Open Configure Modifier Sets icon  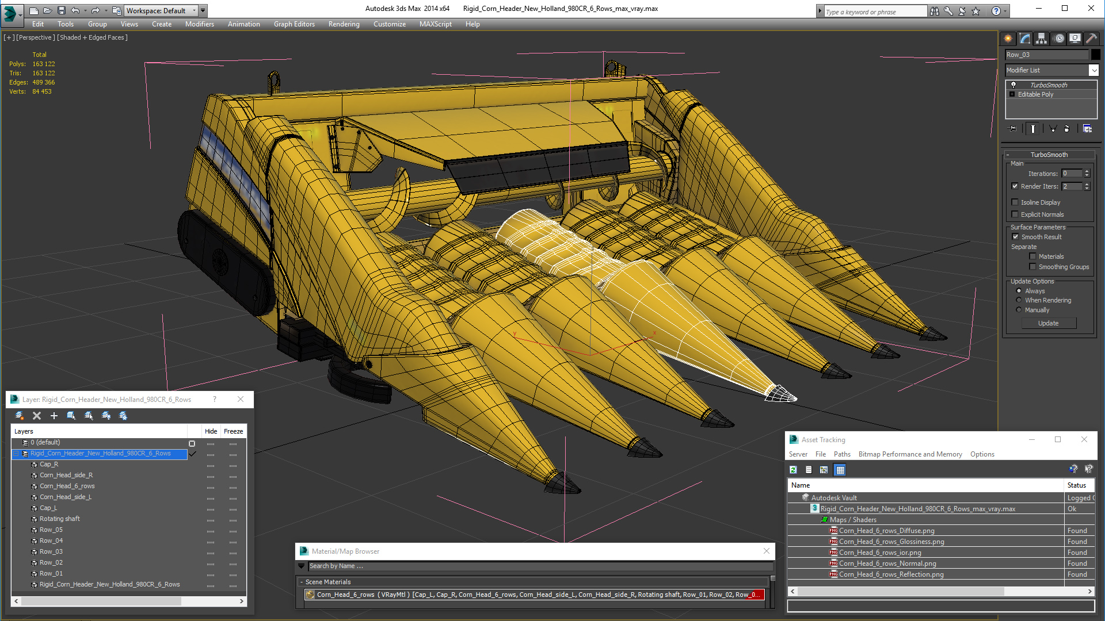coord(1087,129)
